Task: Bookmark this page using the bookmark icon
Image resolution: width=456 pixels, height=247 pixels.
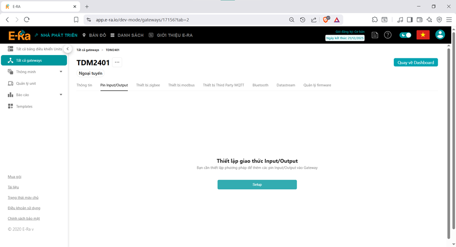Action: click(x=76, y=20)
